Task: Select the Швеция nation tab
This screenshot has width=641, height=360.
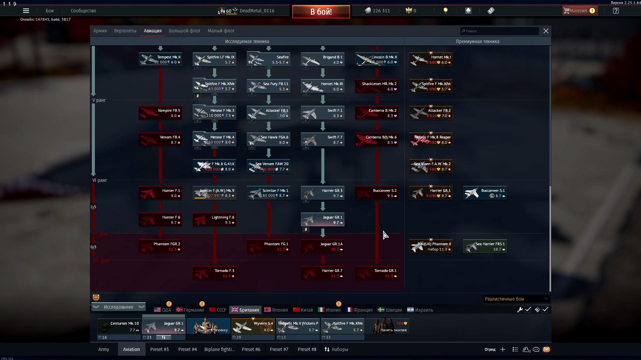Action: (390, 310)
